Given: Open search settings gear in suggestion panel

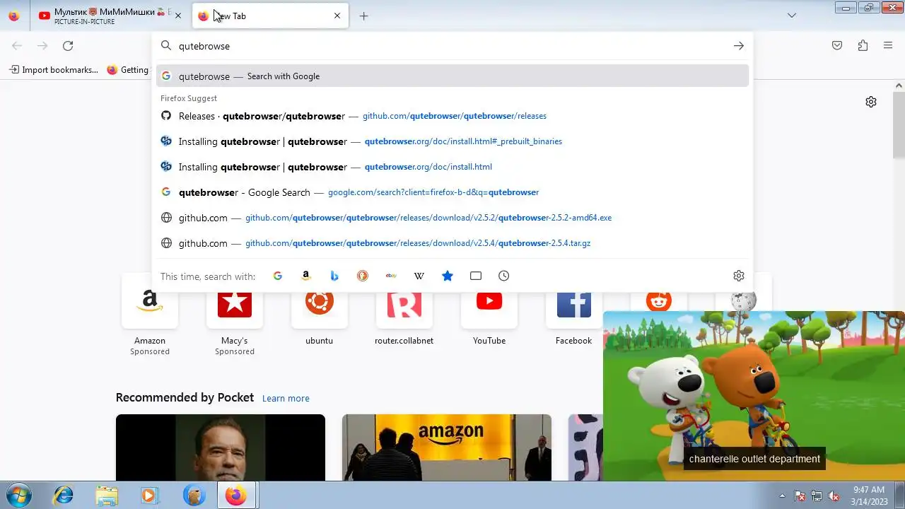Looking at the screenshot, I should 739,276.
